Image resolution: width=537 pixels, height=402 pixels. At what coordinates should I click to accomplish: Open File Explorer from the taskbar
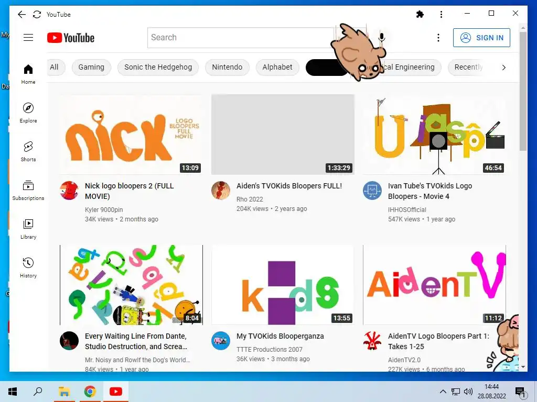click(64, 392)
